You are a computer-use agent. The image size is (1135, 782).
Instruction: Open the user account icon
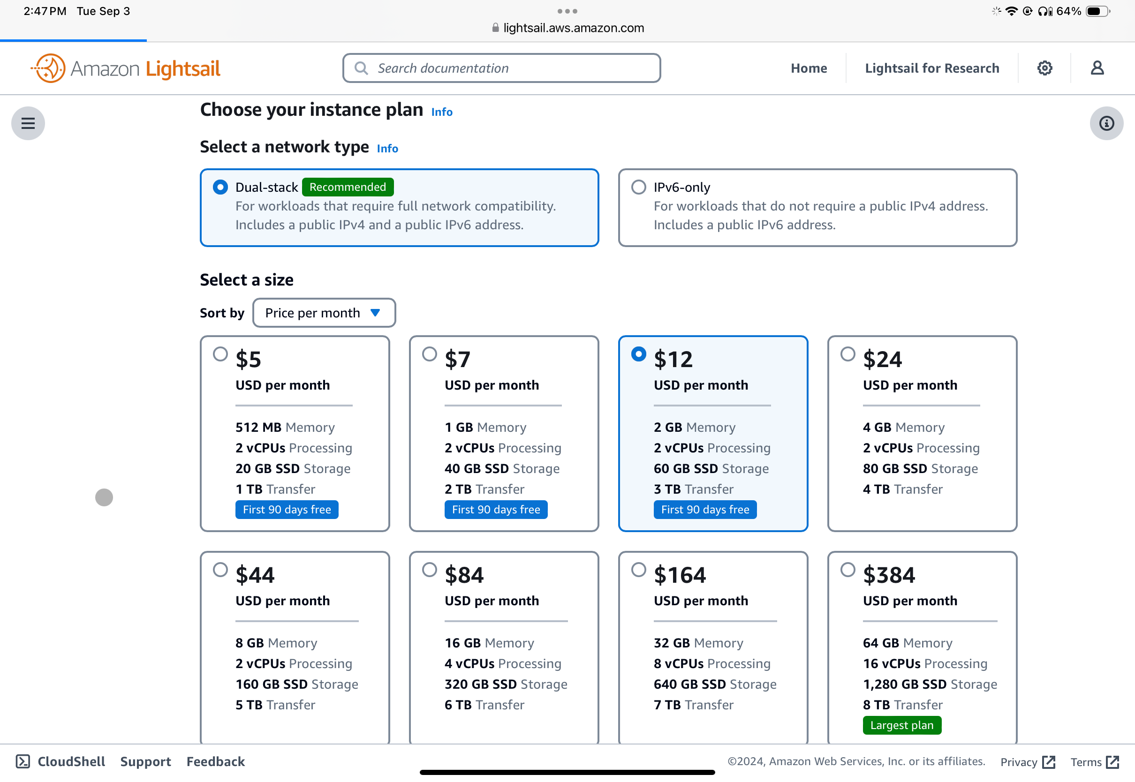point(1097,68)
